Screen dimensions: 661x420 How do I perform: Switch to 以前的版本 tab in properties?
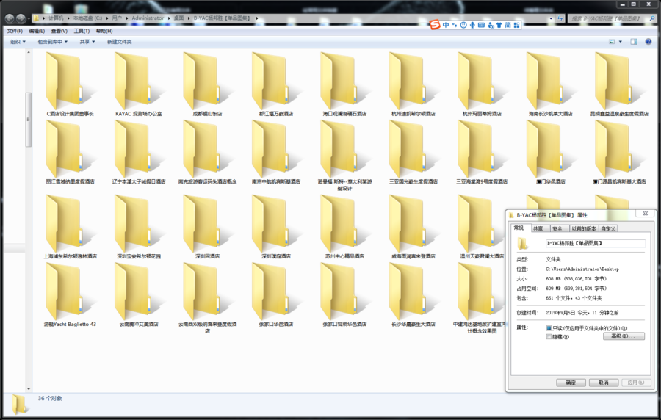pyautogui.click(x=584, y=228)
